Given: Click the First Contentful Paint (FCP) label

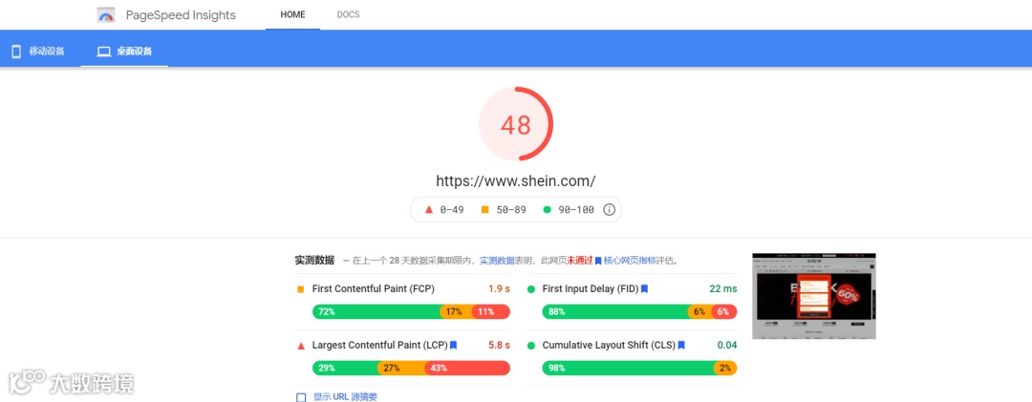Looking at the screenshot, I should point(374,288).
